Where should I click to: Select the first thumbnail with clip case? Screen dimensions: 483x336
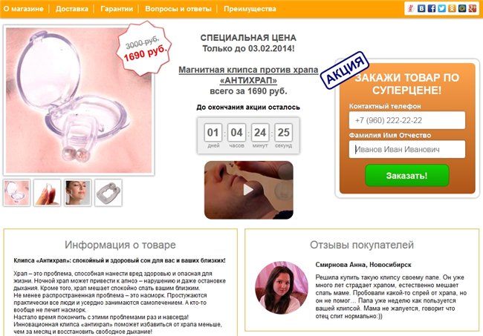pyautogui.click(x=17, y=193)
